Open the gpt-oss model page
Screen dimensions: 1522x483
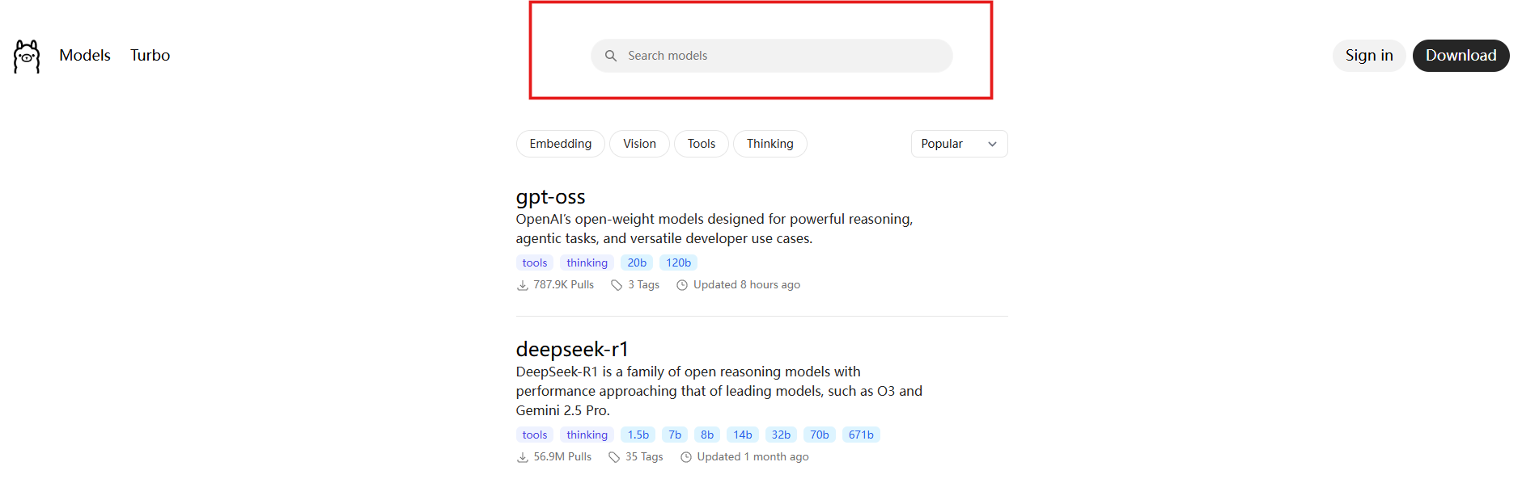tap(551, 197)
